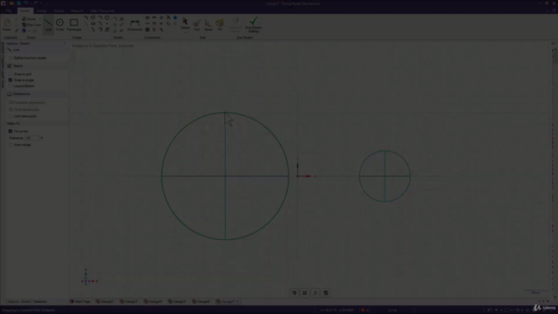Viewport: 558px width, 314px height.
Task: Open the Start Page document tab
Action: pos(80,302)
